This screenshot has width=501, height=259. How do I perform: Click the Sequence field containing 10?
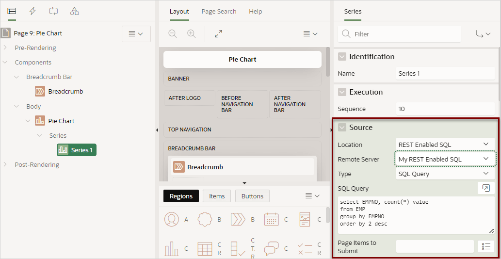445,109
